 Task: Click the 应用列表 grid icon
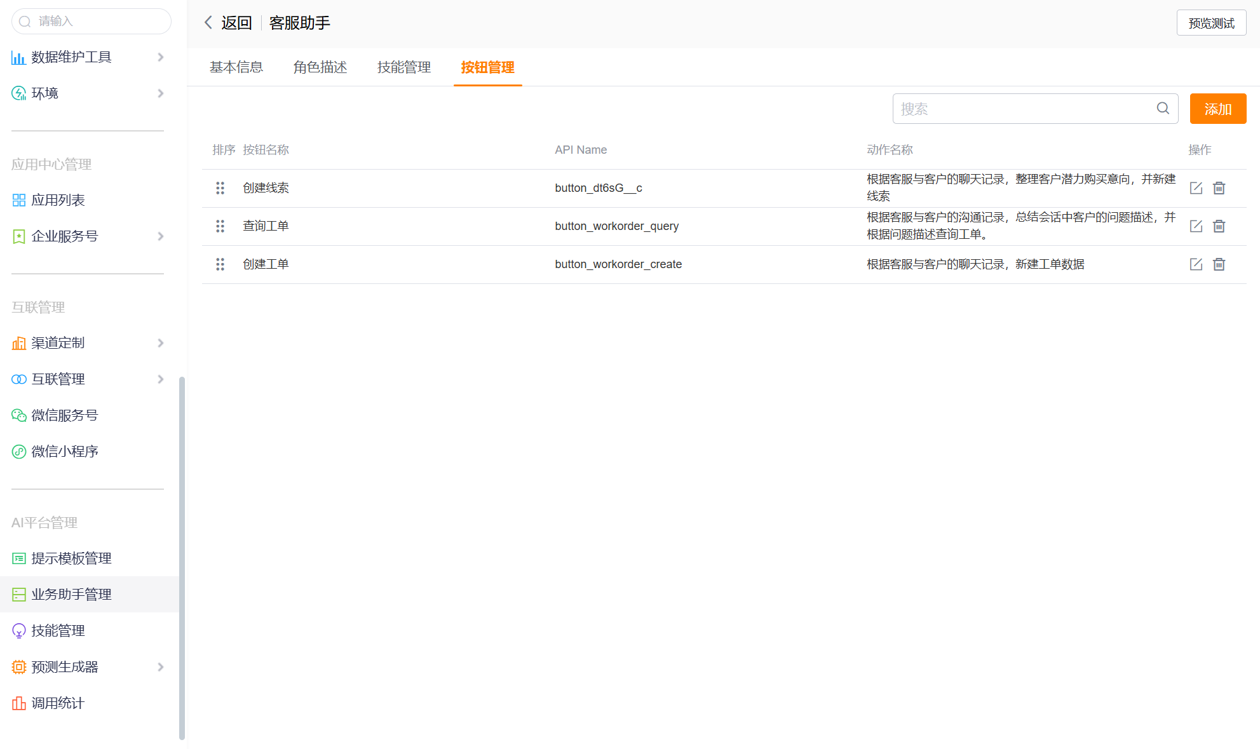pyautogui.click(x=18, y=200)
